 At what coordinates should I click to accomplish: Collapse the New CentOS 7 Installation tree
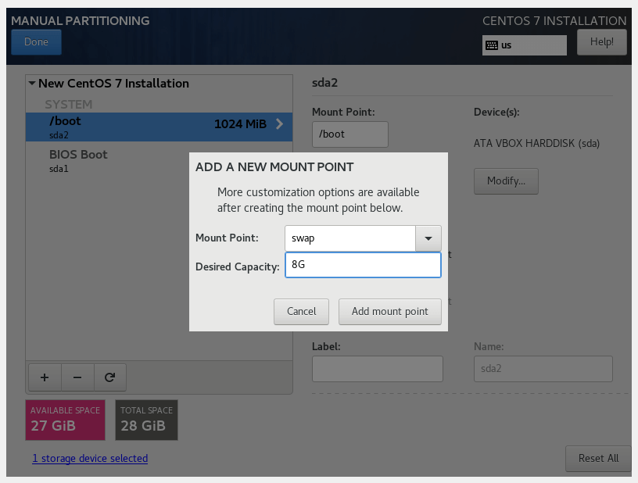click(32, 84)
